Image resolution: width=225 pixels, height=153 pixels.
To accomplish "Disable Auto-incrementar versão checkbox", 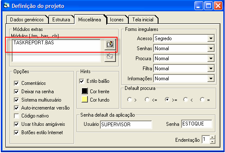I will coord(16,108).
